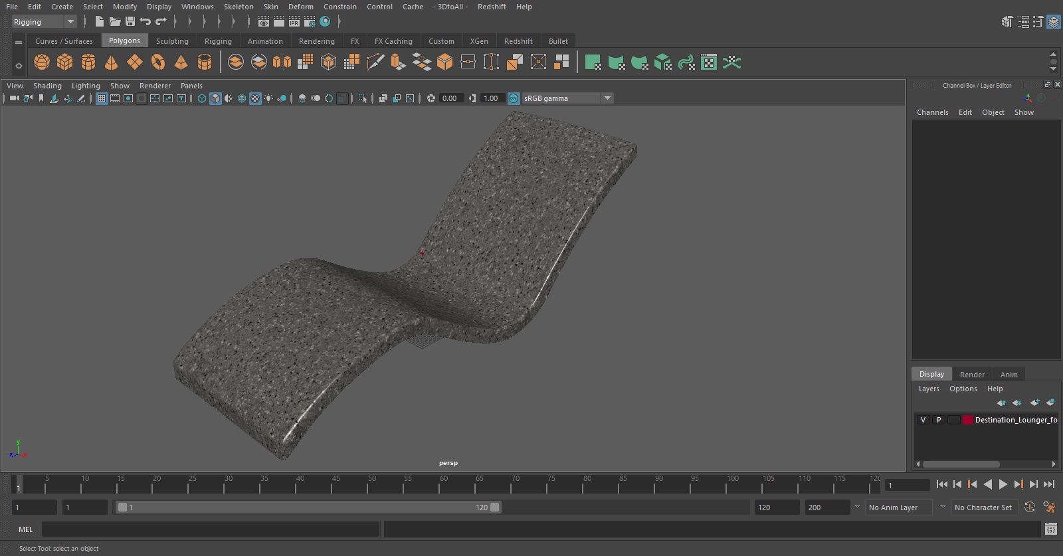Toggle textured display checker icon
This screenshot has width=1063, height=556.
click(255, 98)
